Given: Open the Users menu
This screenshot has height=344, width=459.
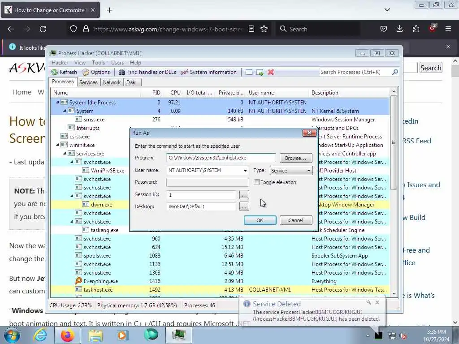Looking at the screenshot, I should pos(117,63).
